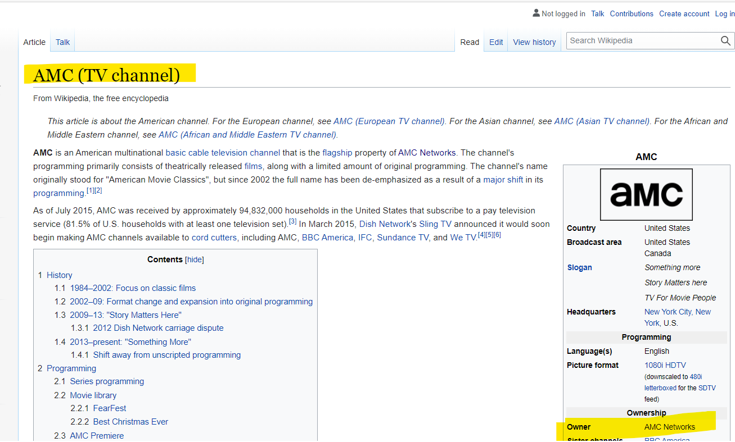Open the Sundance TV link
The image size is (735, 442).
coord(403,238)
